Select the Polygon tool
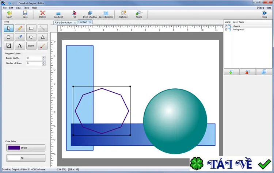Screen dimensions: 274x173 click(x=8, y=37)
